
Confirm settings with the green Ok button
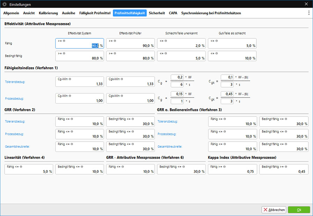(299, 210)
